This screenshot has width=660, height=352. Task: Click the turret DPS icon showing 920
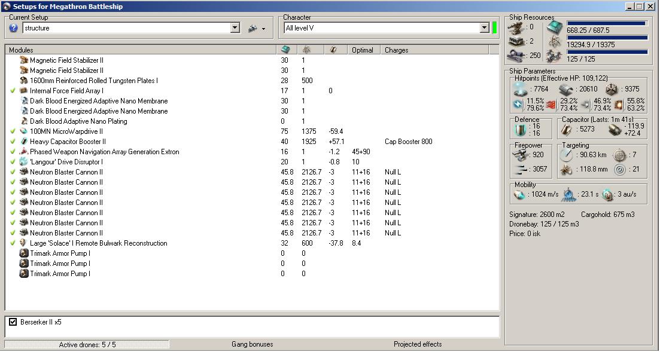(521, 155)
